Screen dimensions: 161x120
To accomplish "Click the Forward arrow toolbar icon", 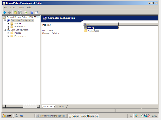I will pyautogui.click(x=9, y=12).
